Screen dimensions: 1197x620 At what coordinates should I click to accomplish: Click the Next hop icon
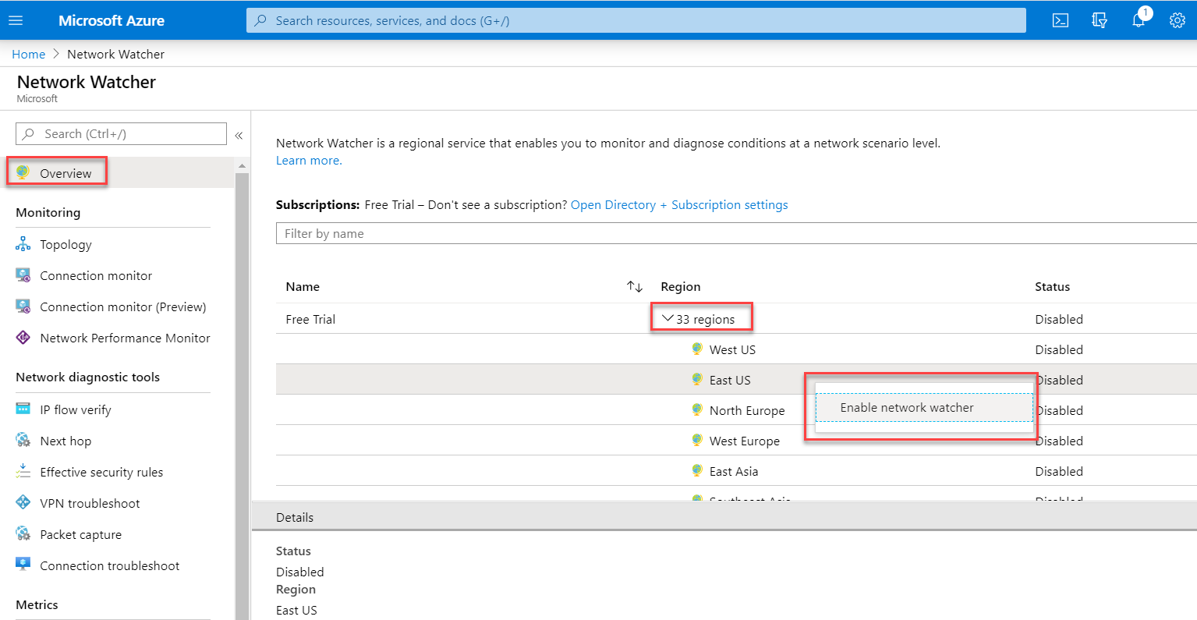[23, 441]
